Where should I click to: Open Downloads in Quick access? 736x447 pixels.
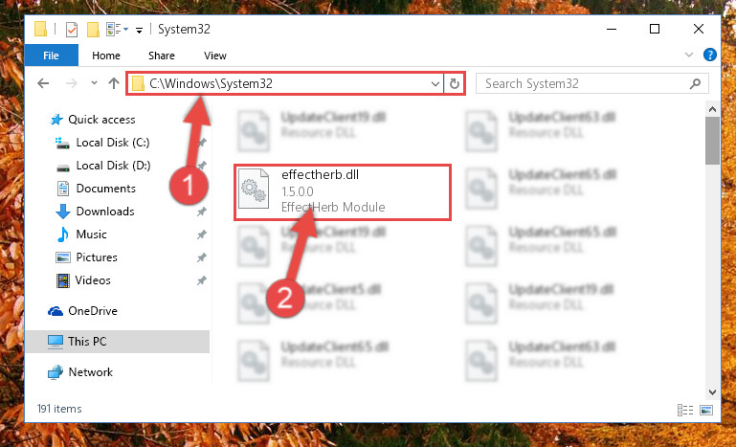click(105, 212)
